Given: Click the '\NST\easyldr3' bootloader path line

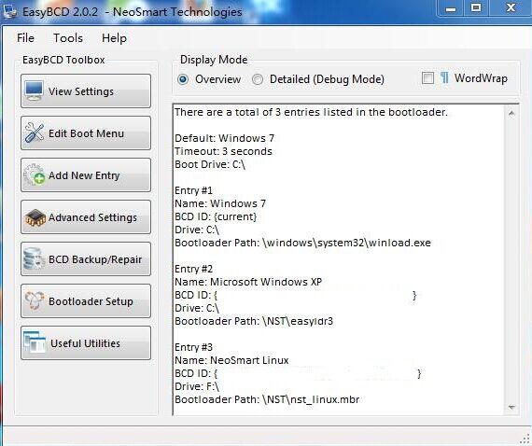Looking at the screenshot, I should [x=254, y=321].
